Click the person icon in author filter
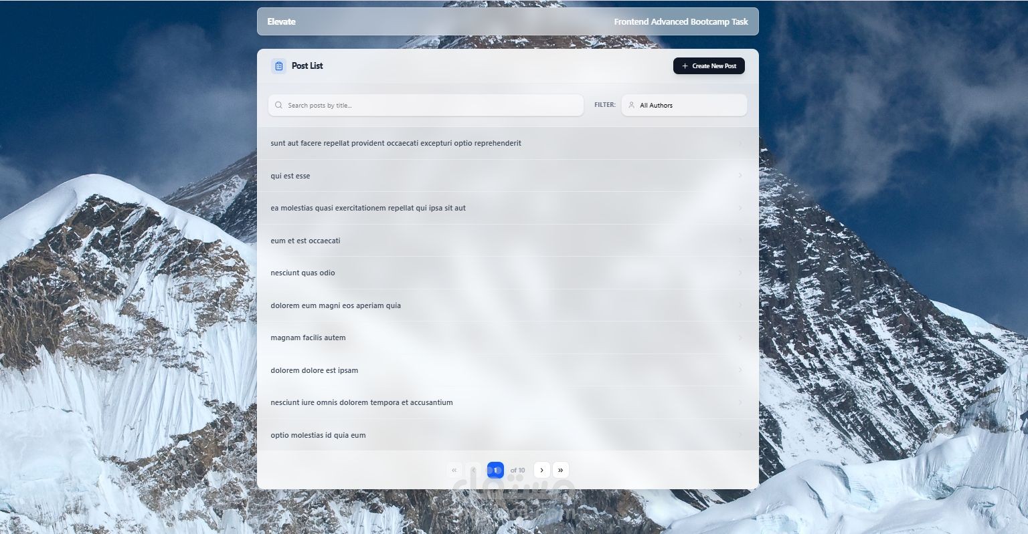 631,105
